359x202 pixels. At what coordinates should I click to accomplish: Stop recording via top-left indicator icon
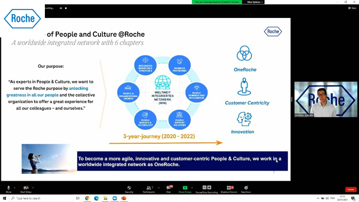tap(66, 8)
